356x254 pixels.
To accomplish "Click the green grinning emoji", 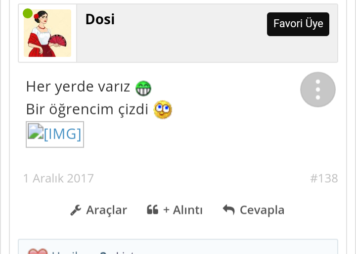I will (x=143, y=88).
